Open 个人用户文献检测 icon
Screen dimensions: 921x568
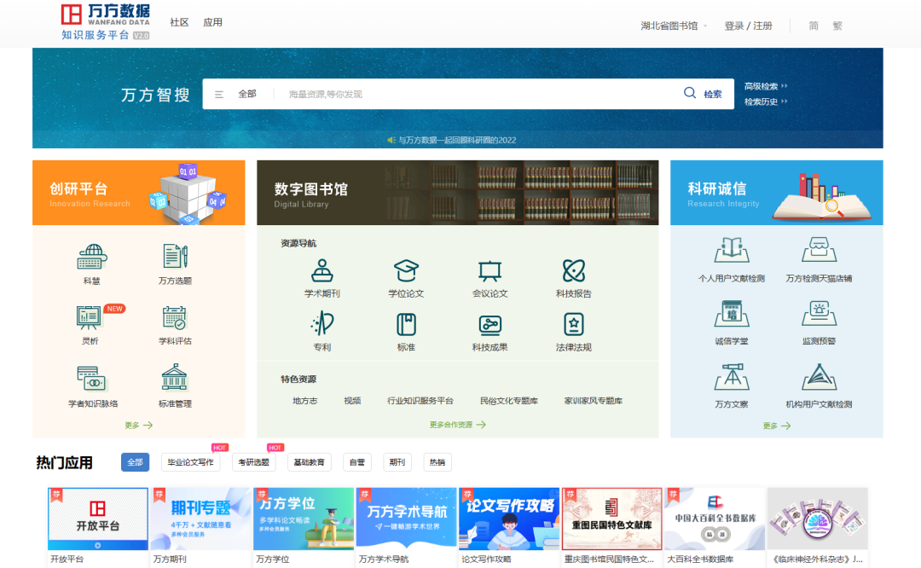pos(732,250)
